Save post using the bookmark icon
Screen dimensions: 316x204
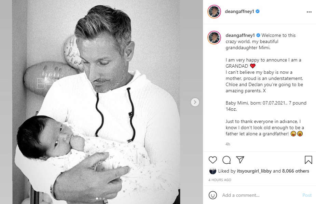pyautogui.click(x=308, y=160)
